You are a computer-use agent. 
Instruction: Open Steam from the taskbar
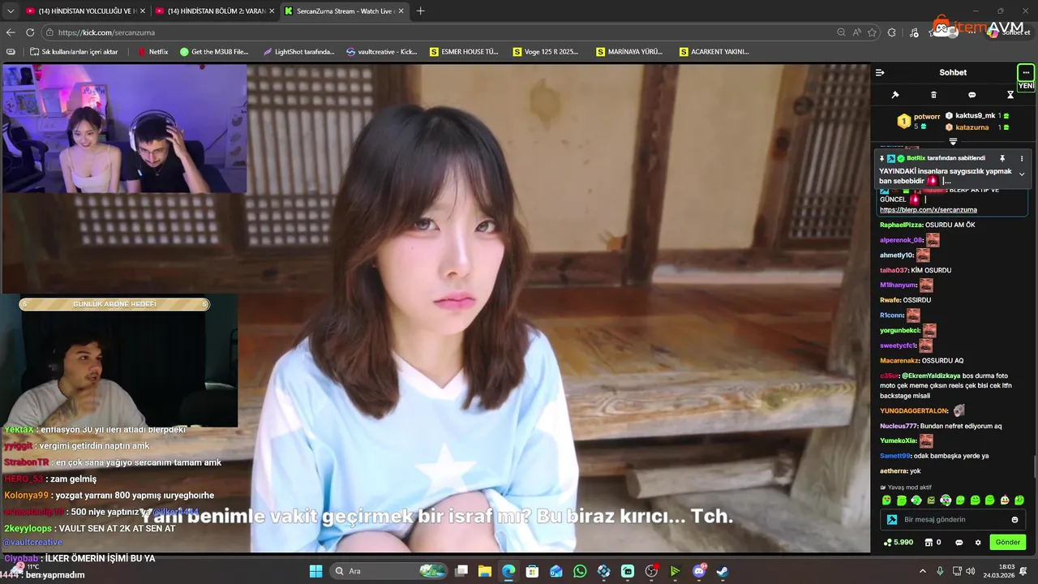(x=723, y=571)
